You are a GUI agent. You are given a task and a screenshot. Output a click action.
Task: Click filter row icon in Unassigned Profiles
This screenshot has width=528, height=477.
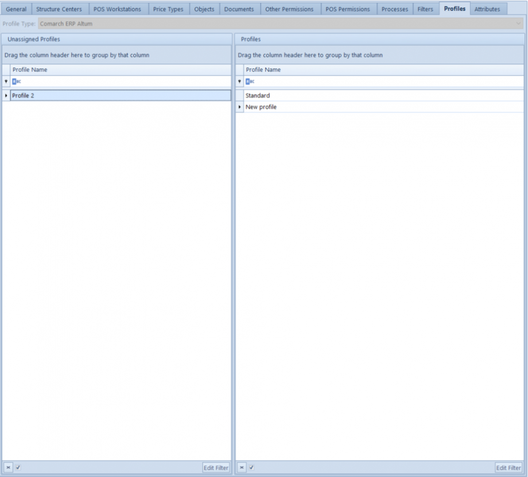6,81
